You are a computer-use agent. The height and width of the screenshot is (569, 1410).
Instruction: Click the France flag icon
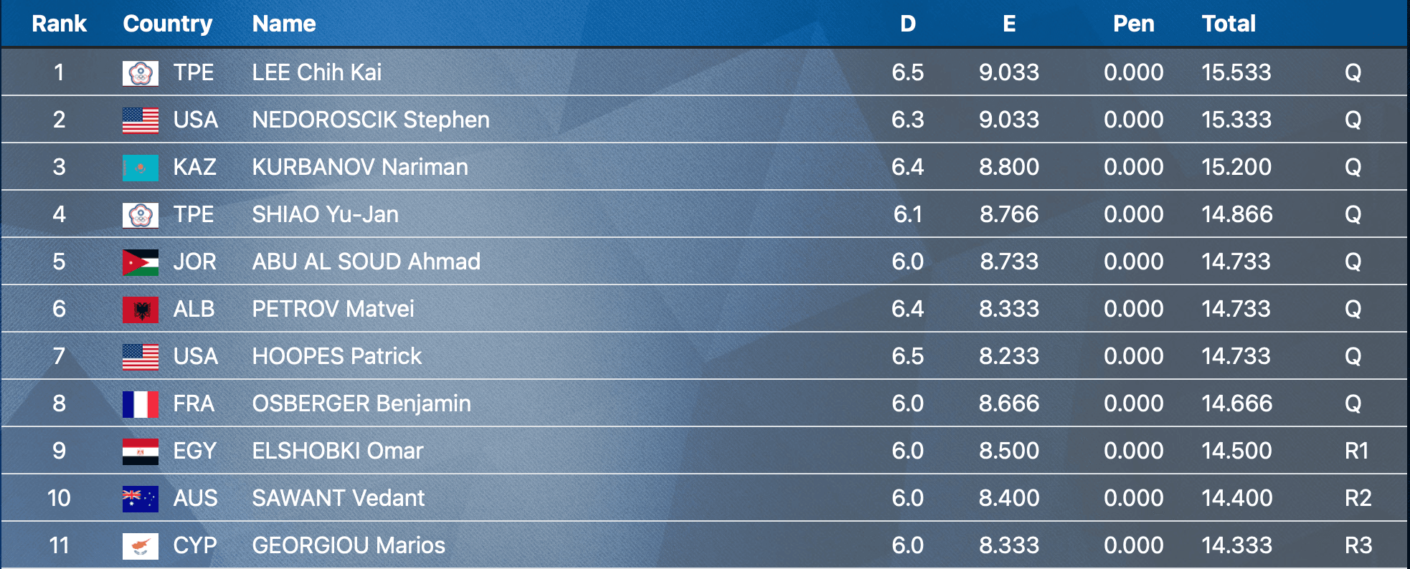(x=141, y=404)
